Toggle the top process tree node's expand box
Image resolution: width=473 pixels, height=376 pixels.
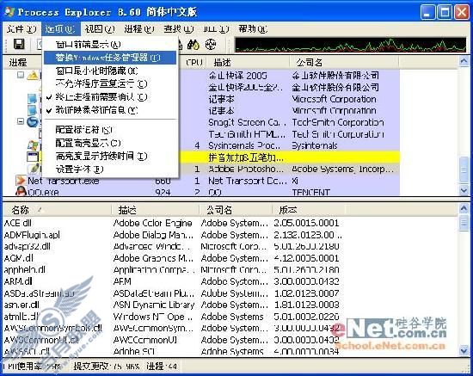point(21,75)
